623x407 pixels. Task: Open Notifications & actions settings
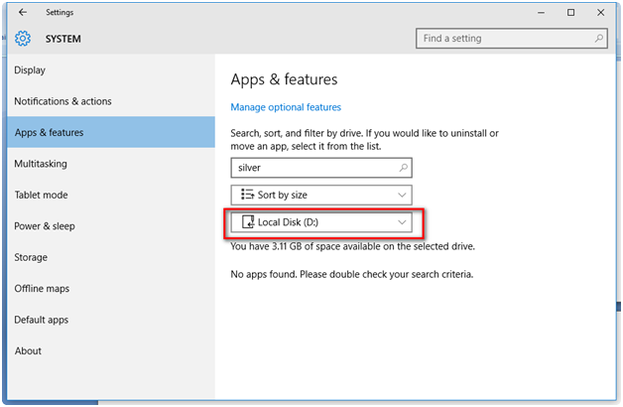pyautogui.click(x=62, y=101)
